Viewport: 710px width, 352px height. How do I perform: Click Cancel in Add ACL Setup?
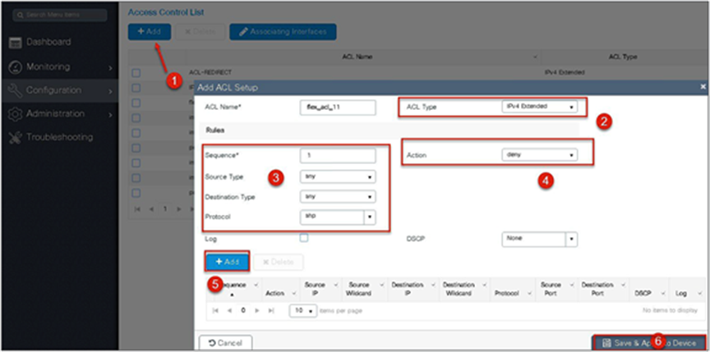(226, 343)
